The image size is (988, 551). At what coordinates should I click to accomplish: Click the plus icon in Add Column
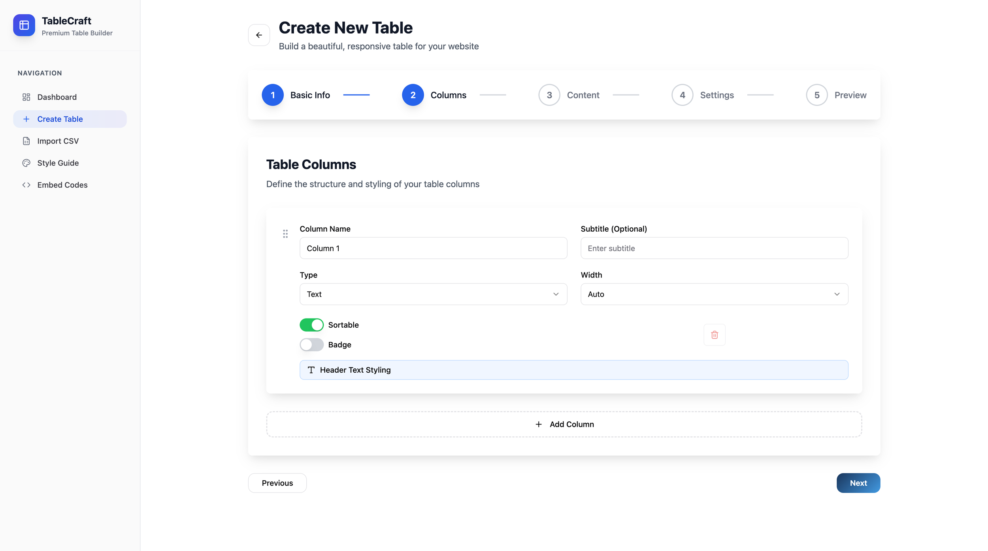(539, 424)
